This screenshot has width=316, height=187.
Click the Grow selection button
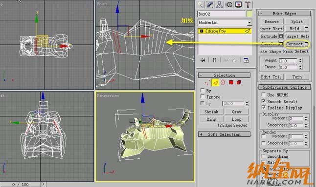coord(237,112)
